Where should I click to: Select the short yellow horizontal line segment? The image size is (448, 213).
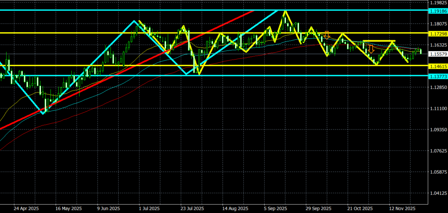[x=379, y=41]
